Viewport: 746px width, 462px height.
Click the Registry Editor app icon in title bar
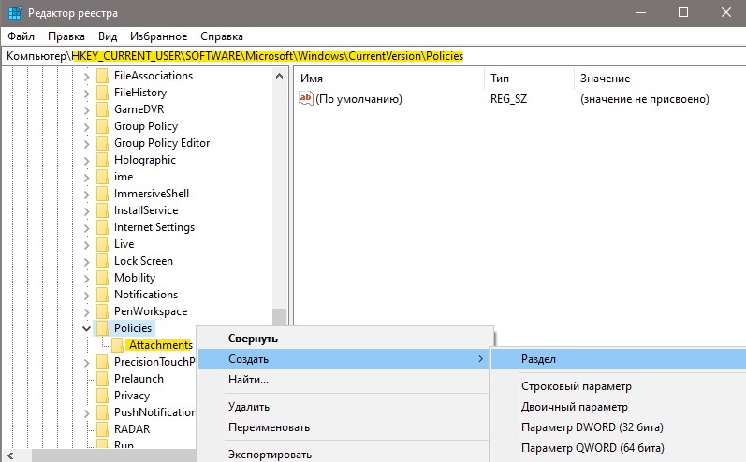coord(15,13)
